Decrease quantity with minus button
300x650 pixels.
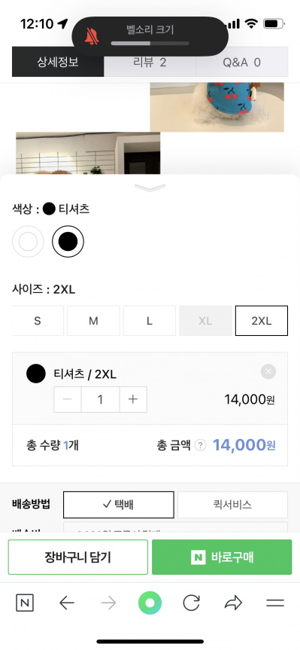[68, 400]
